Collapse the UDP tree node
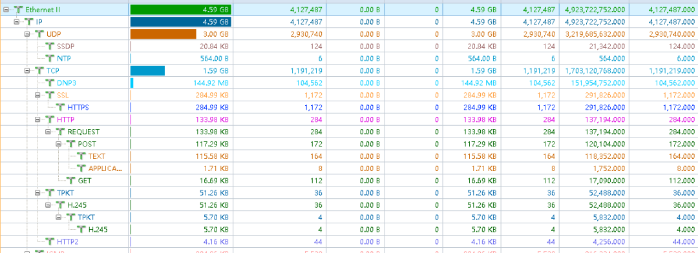698x253 pixels. (28, 34)
